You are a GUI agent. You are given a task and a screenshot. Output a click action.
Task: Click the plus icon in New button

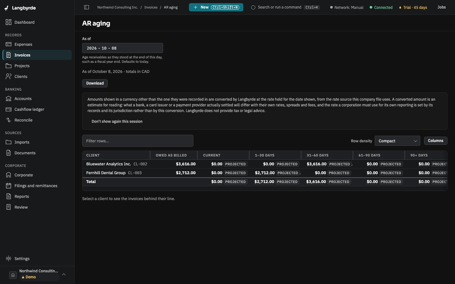click(196, 7)
